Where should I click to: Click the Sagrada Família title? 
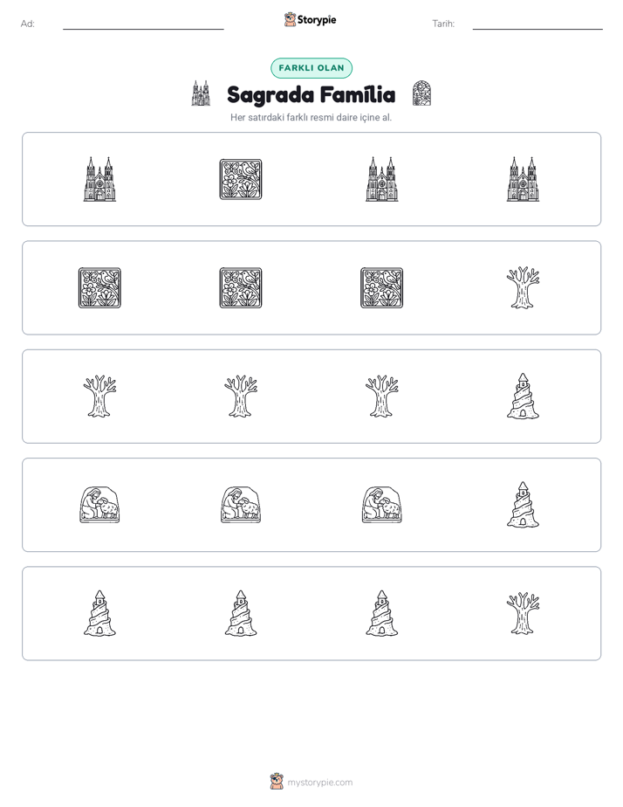pos(311,94)
